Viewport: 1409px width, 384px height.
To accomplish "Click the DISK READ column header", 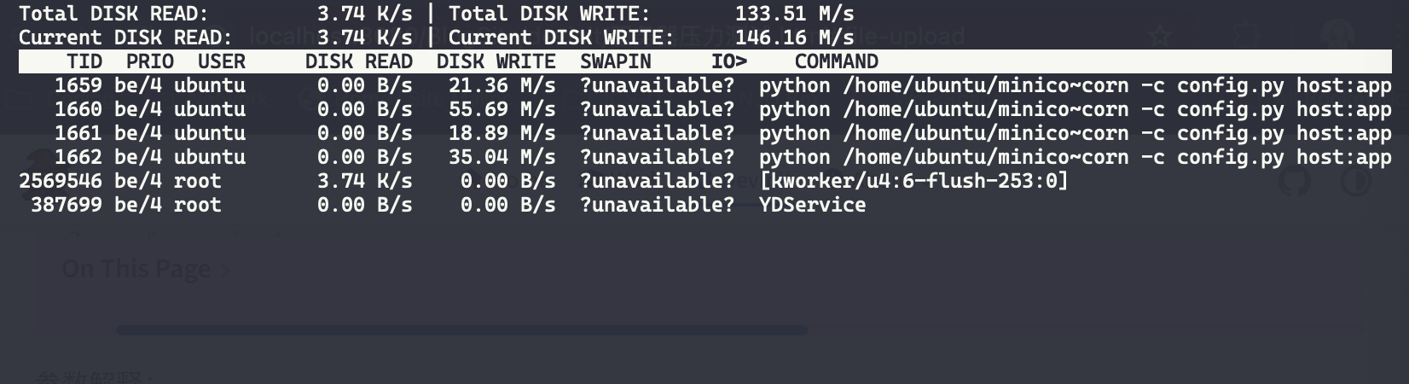I will tap(359, 61).
